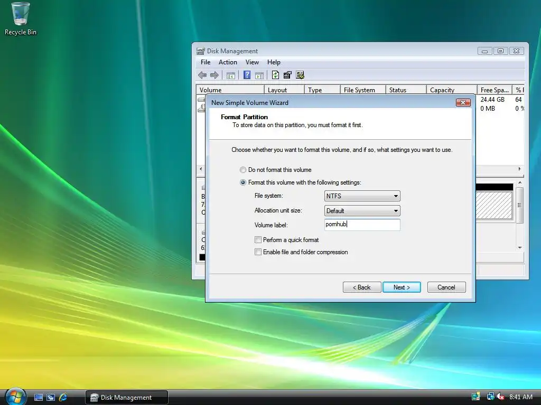541x405 pixels.
Task: Click the horizontal scrollbar left arrow
Action: pyautogui.click(x=201, y=169)
